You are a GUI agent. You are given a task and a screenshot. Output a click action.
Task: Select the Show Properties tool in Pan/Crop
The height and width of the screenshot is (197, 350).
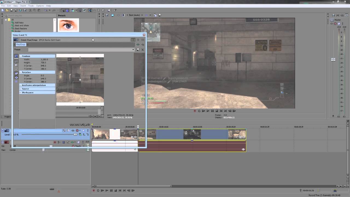16,56
